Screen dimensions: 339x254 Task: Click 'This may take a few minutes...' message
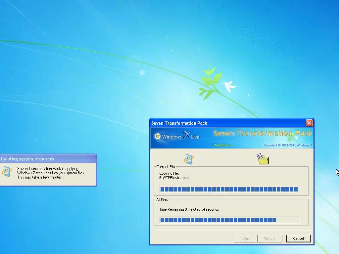41,177
